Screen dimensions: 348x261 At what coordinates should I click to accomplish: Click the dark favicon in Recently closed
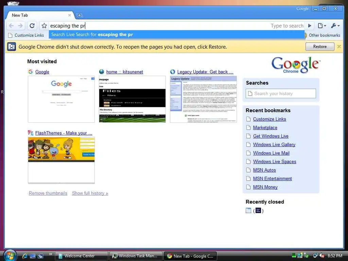click(258, 210)
